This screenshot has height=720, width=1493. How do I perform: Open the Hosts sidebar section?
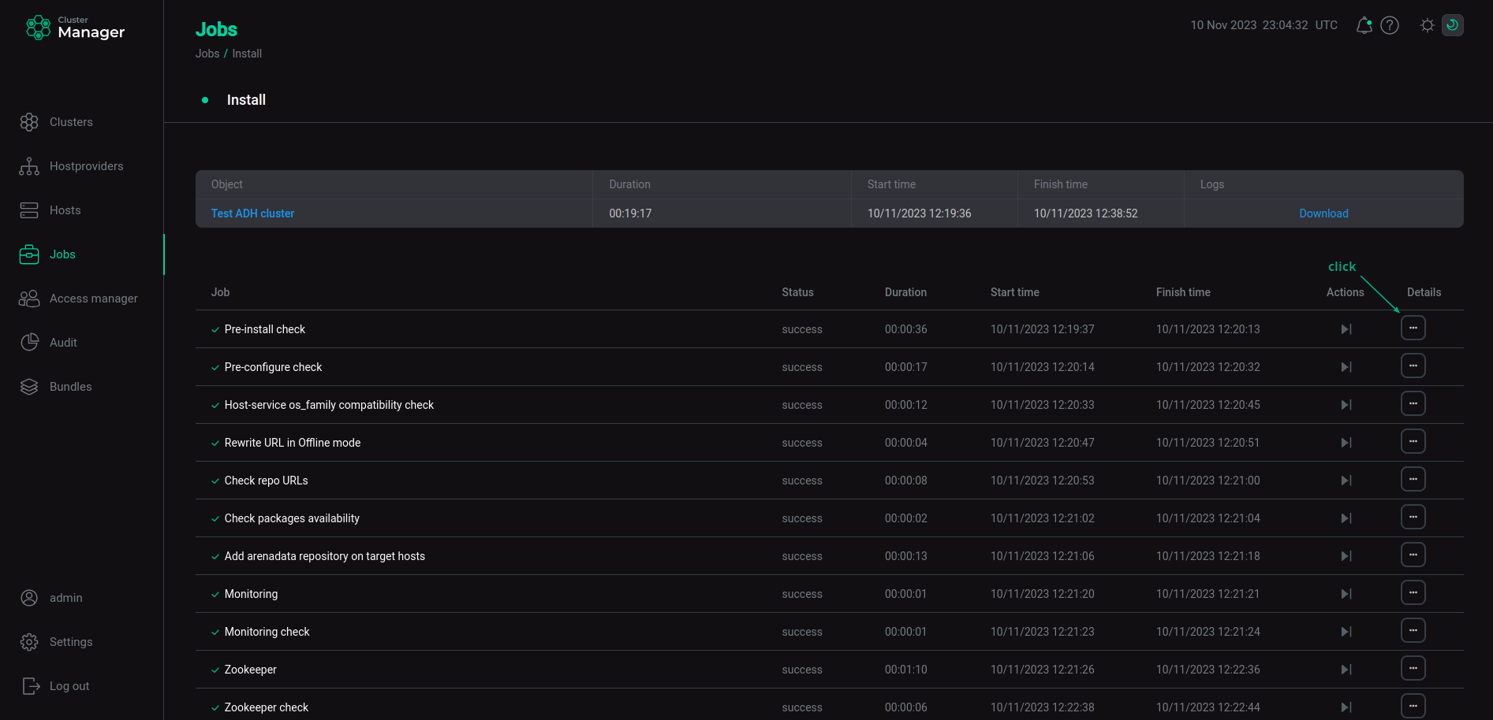point(65,210)
